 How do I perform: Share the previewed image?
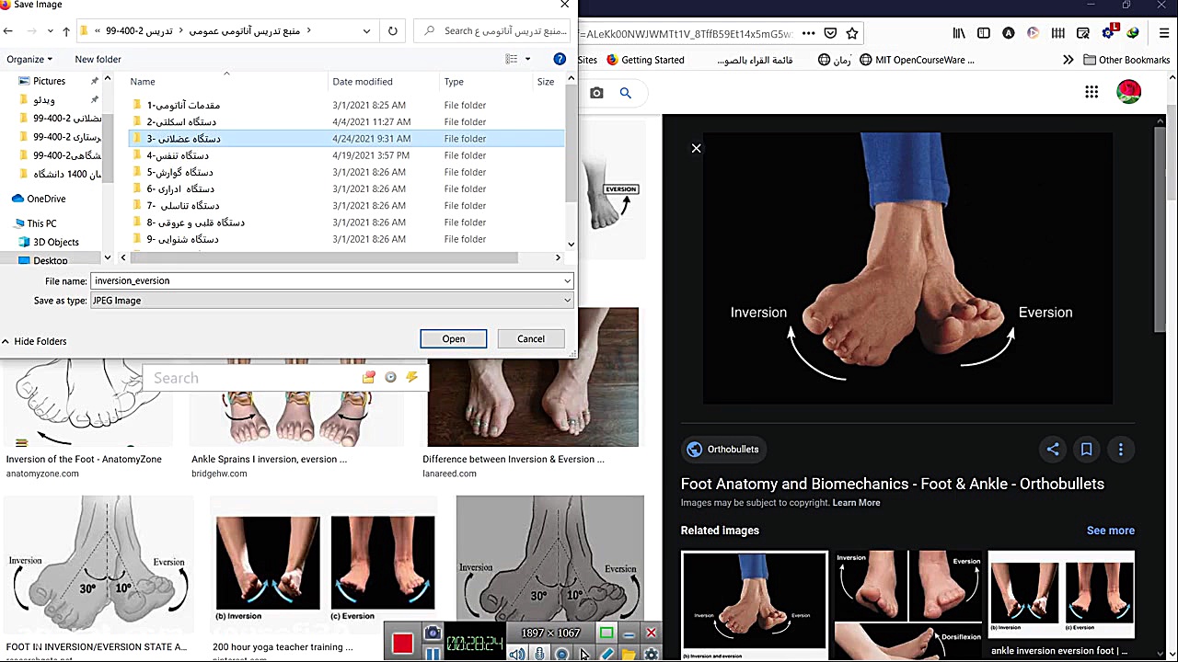pos(1053,450)
